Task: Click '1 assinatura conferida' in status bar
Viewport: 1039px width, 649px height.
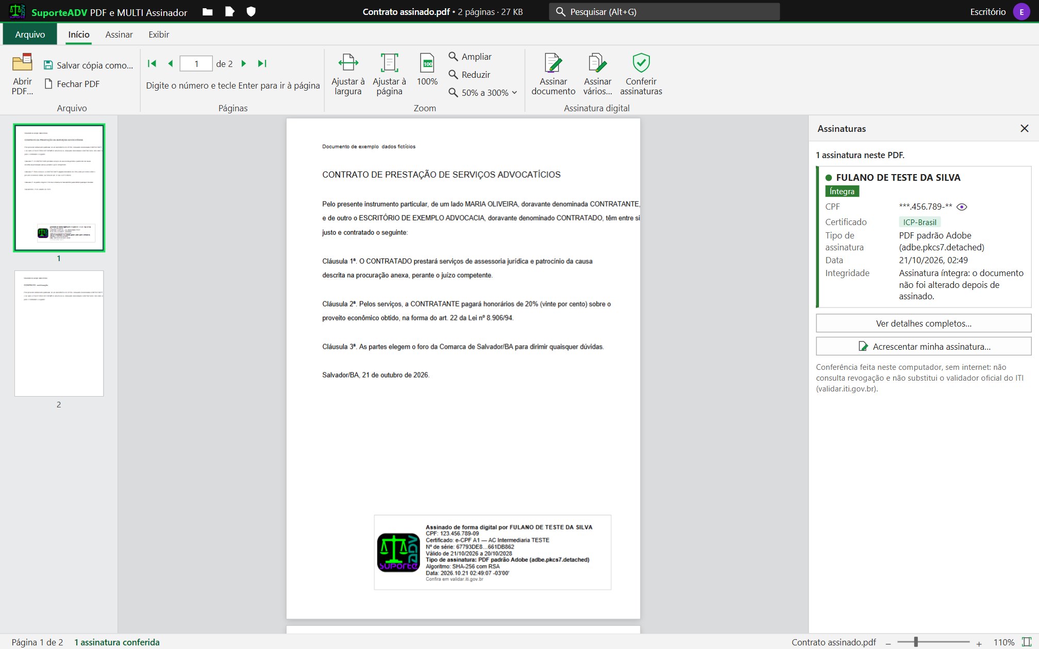Action: (x=117, y=642)
